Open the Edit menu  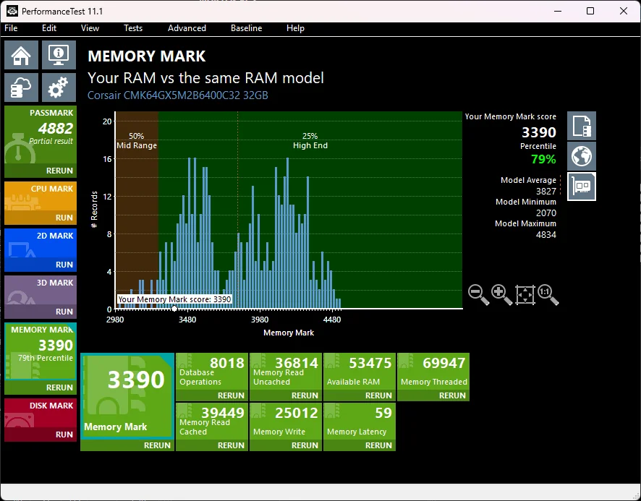pos(49,28)
